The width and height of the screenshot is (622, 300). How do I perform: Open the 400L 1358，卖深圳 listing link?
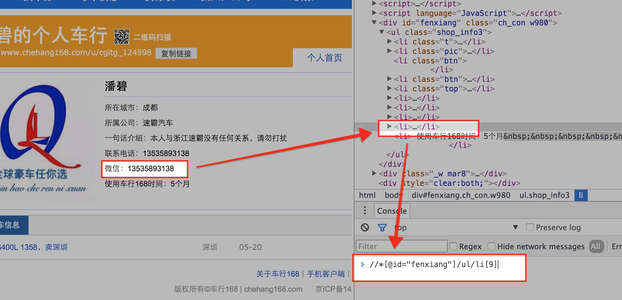(34, 247)
